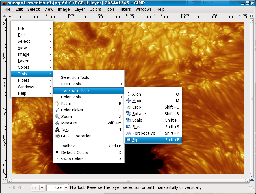
Task: Open the px units dropdown
Action: click(x=38, y=187)
